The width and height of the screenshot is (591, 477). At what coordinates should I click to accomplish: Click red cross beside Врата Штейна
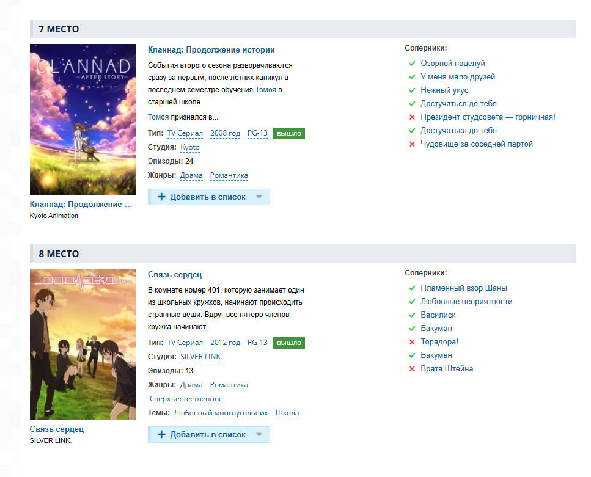click(412, 369)
